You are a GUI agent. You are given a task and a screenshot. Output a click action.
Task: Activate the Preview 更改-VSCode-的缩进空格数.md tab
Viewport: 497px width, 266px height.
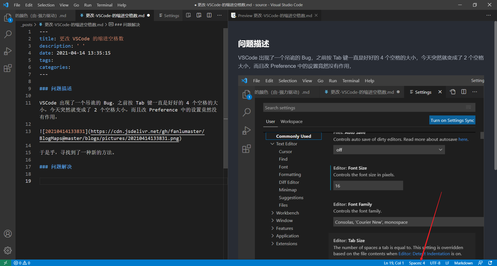pyautogui.click(x=275, y=16)
